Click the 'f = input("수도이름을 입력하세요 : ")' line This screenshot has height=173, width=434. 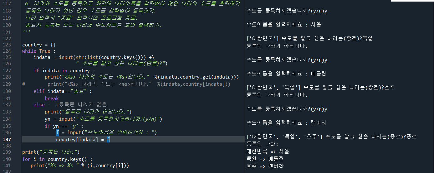point(106,132)
